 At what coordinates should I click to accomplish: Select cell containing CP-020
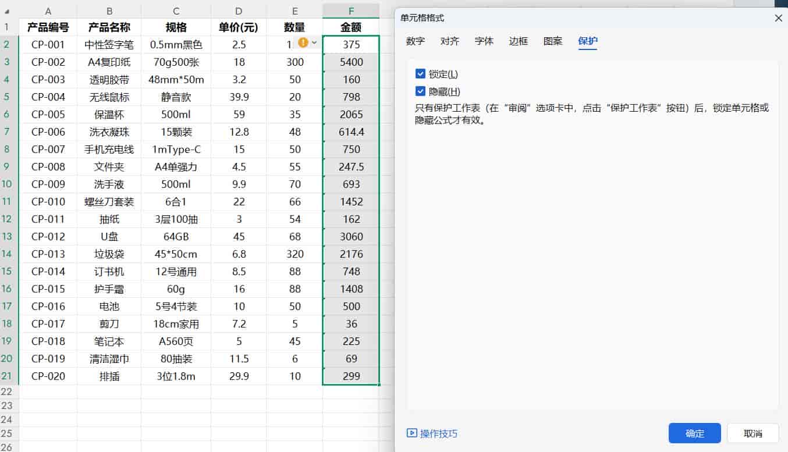pos(48,376)
